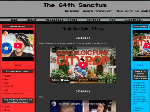Click the Everybody Loves Content! header
Image resolution: width=150 pixels, height=112 pixels.
18,71
